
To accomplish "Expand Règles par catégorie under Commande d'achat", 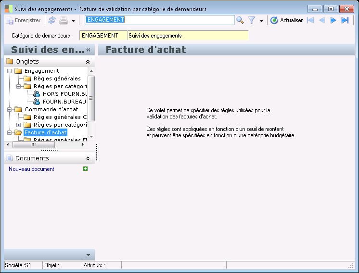I will [18, 125].
